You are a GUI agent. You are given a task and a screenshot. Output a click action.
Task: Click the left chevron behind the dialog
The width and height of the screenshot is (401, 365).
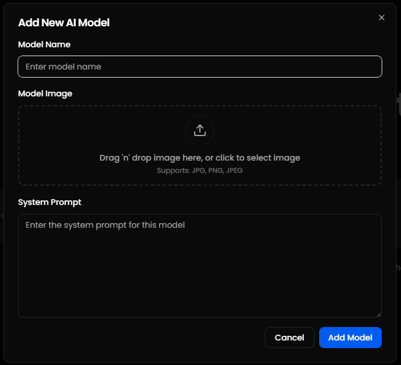pyautogui.click(x=2, y=215)
